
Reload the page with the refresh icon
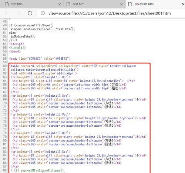(30, 13)
